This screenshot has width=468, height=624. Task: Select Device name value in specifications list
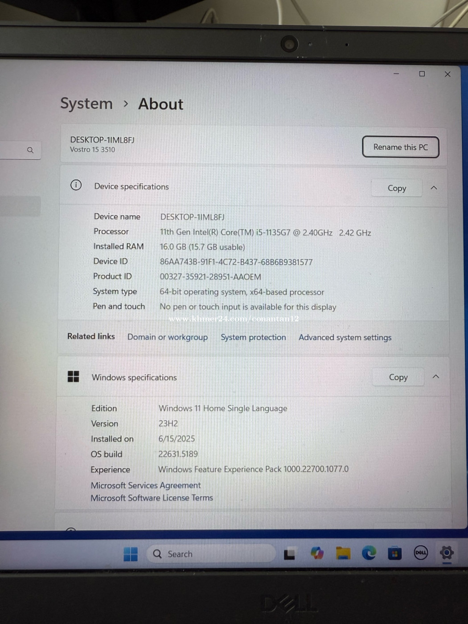(192, 217)
